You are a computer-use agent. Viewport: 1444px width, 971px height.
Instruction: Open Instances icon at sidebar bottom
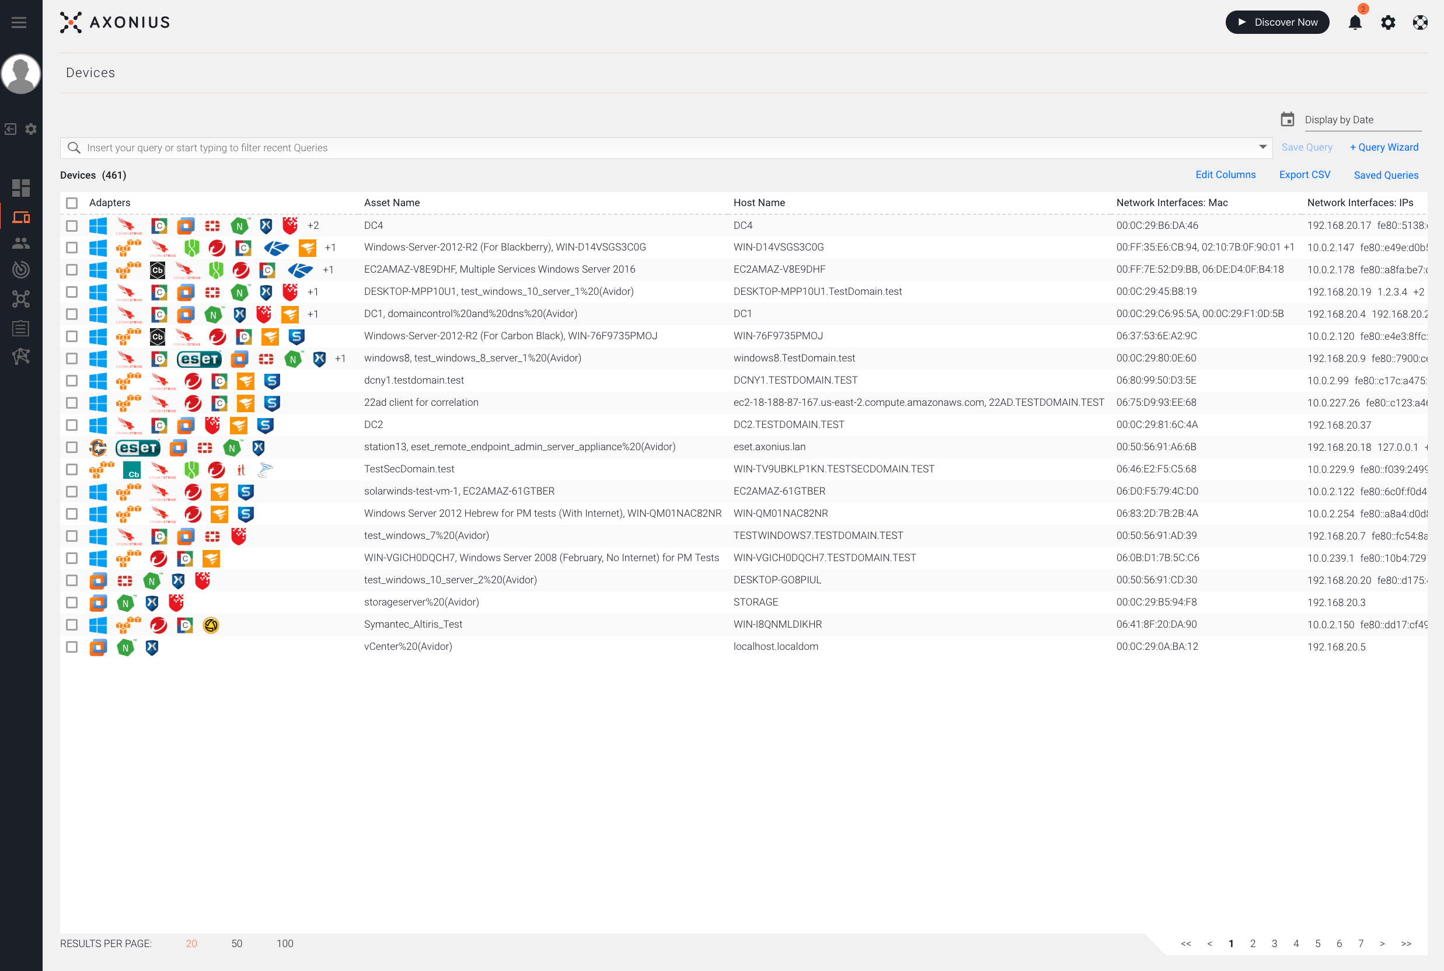tap(21, 356)
